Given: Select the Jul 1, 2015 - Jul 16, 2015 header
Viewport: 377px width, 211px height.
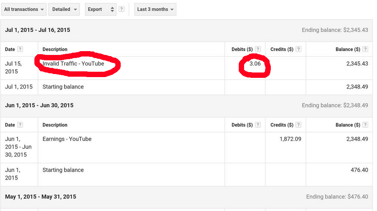Looking at the screenshot, I should (37, 30).
